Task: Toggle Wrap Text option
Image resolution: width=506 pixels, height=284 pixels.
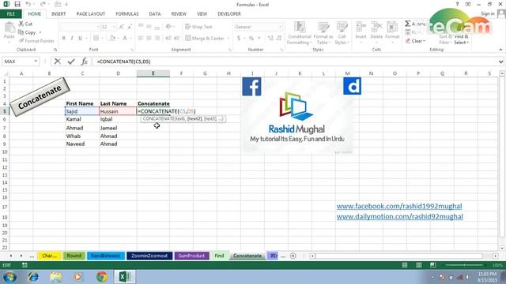Action: 198,27
